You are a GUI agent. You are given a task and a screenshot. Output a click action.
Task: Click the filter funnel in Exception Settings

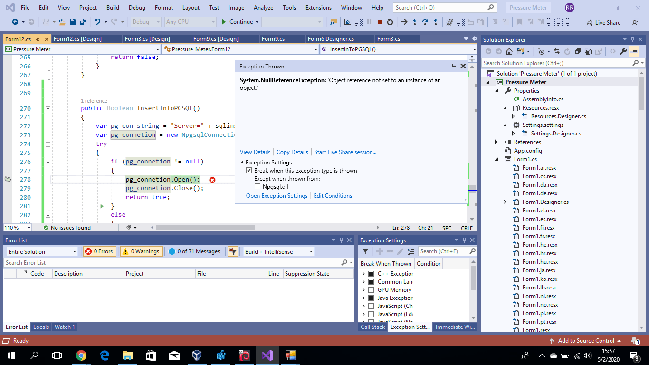tap(365, 251)
